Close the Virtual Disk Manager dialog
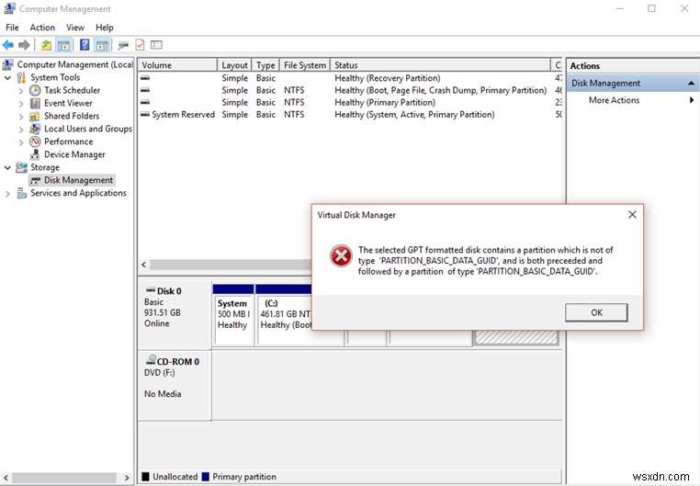Image resolution: width=700 pixels, height=486 pixels. click(632, 215)
